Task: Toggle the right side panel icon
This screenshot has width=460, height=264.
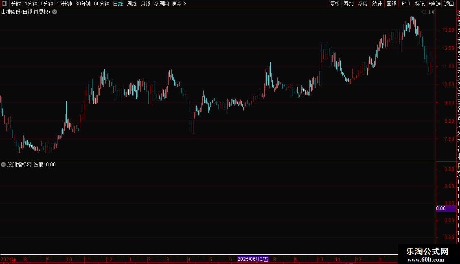Action: pos(432,12)
